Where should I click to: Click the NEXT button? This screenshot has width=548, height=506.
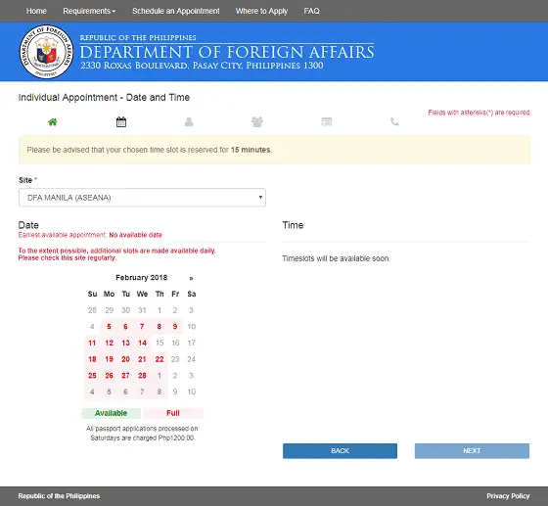pos(472,451)
